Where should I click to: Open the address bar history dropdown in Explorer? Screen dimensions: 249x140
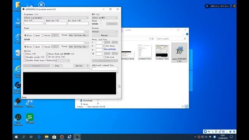[x=149, y=39]
